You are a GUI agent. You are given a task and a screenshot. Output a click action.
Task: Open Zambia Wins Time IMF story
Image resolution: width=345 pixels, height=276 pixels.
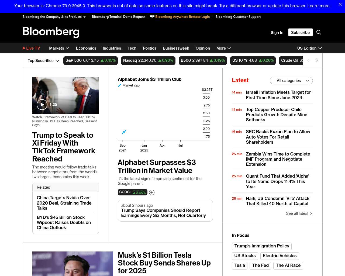[278, 159]
